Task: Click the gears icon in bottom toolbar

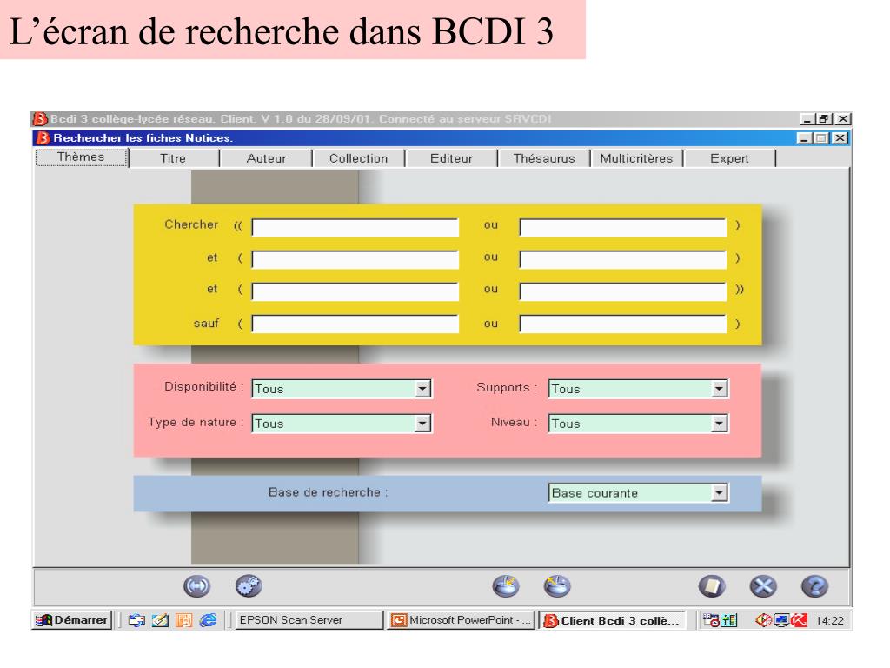Action: click(x=249, y=586)
